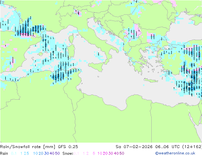Select the Rain legend 20 value
Viewport: 202px width, 156px height.
[x=41, y=153]
